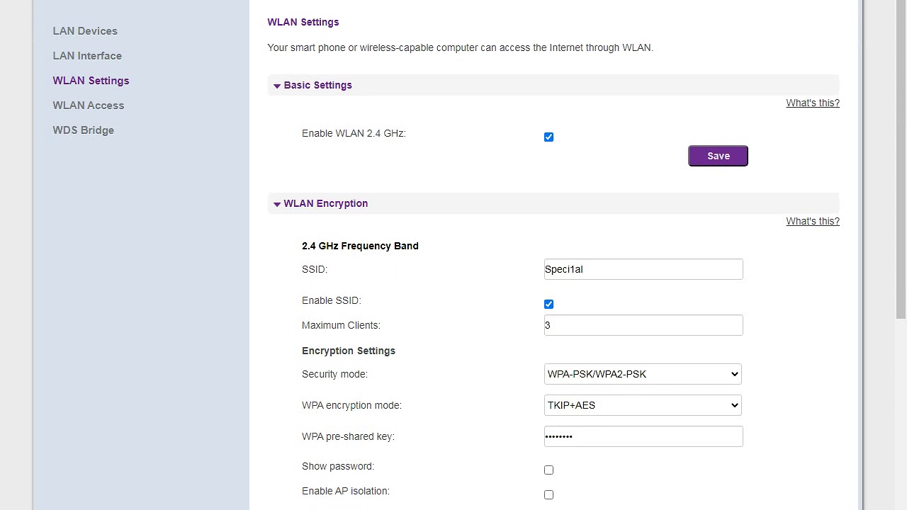Enable AP isolation checkbox
Screen dimensions: 907x510
(548, 494)
